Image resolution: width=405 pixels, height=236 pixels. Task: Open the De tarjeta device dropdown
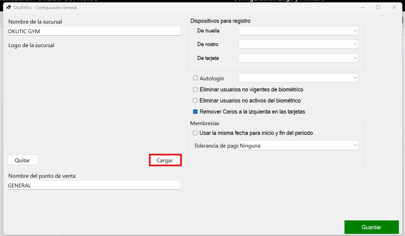pyautogui.click(x=298, y=58)
